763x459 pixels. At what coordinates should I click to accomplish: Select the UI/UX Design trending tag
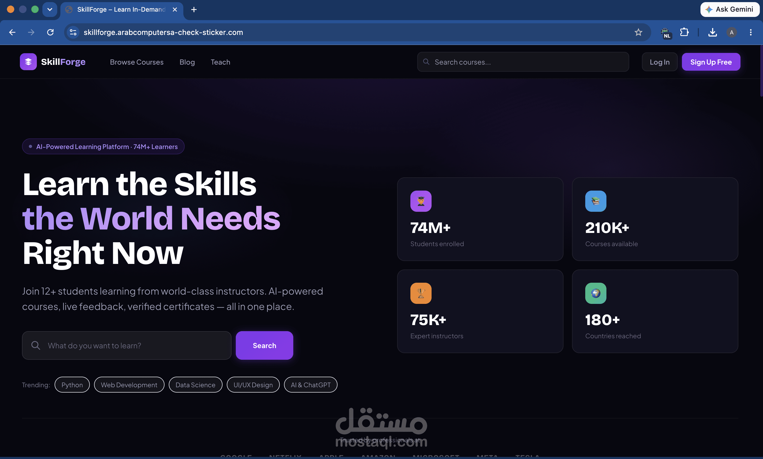point(253,385)
